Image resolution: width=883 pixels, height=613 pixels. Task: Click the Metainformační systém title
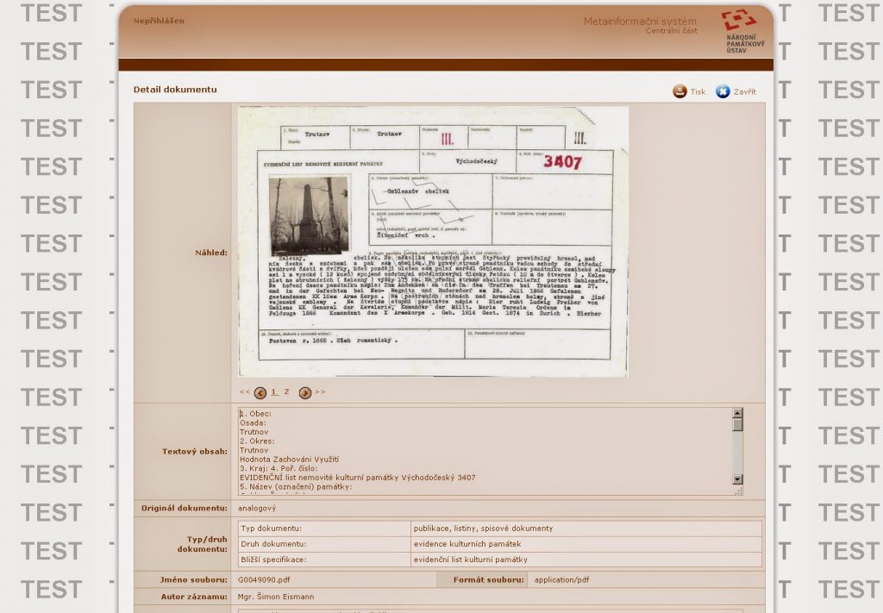(640, 22)
